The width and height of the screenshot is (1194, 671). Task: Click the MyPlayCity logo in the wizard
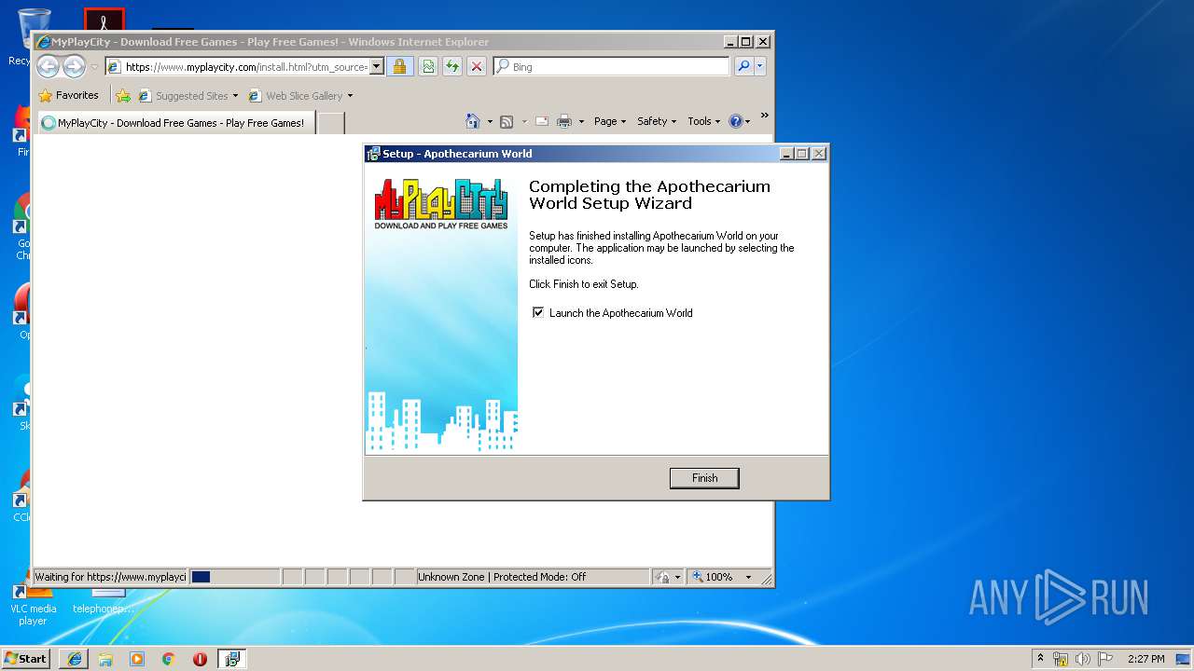tap(441, 204)
